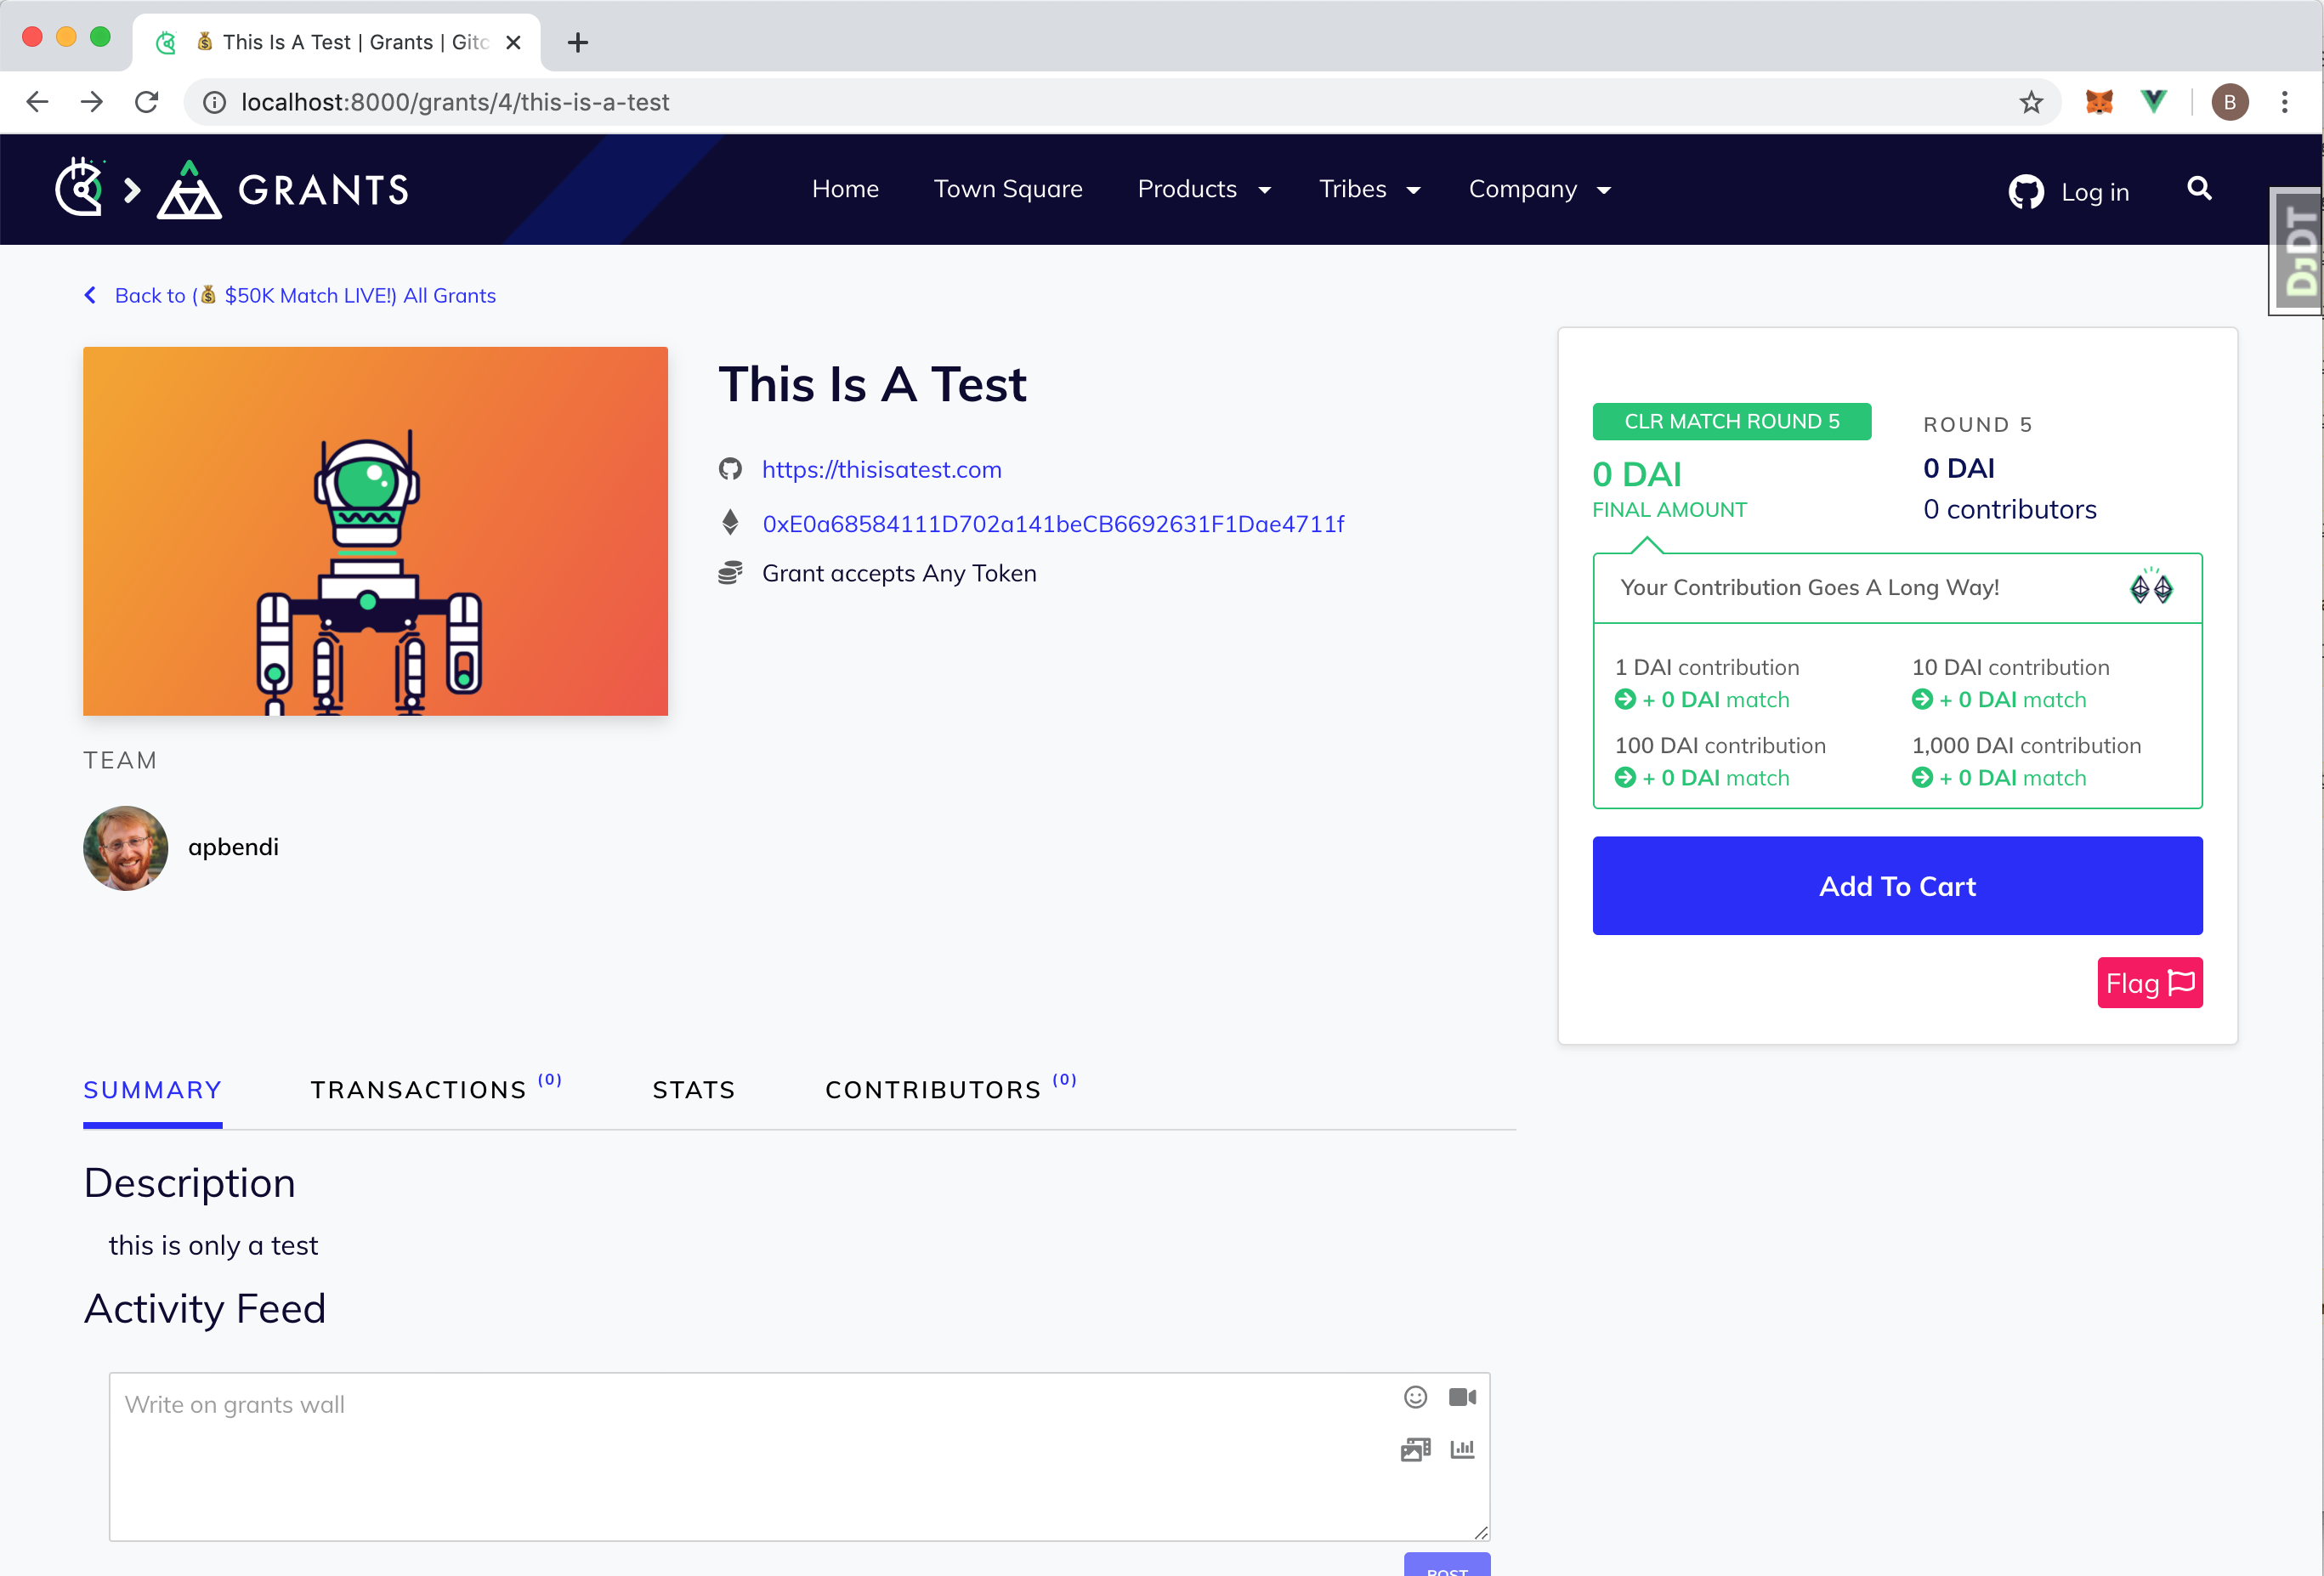
Task: Click the Gitcoin logo in the header
Action: [80, 188]
